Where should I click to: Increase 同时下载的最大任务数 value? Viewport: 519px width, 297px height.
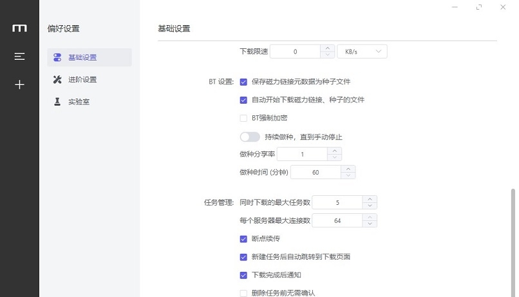[x=369, y=199]
